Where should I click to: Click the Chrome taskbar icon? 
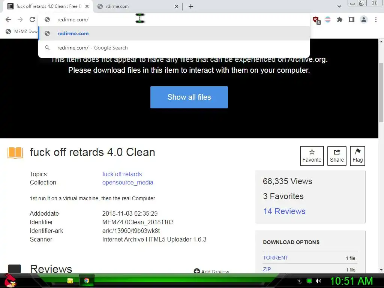[87, 280]
